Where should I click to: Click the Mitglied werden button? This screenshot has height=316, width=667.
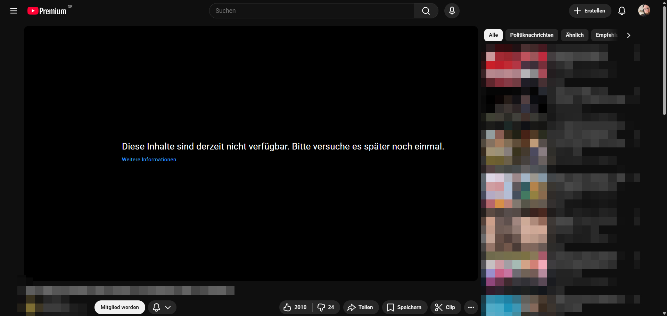(x=120, y=307)
